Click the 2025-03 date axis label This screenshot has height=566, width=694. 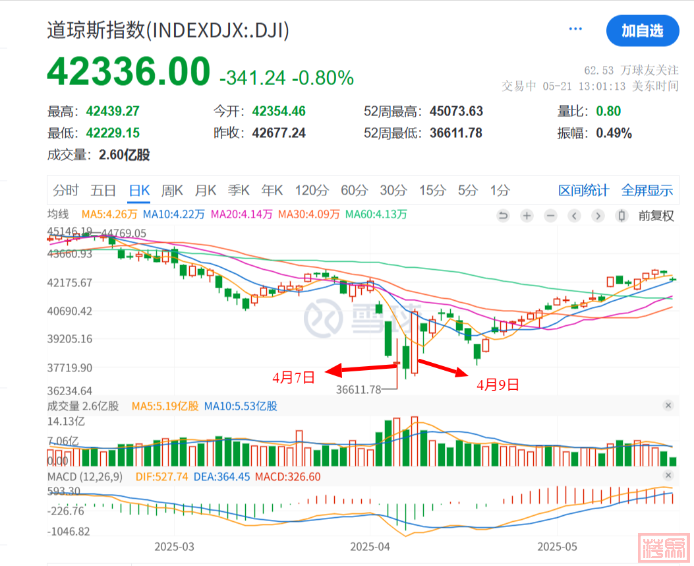tap(175, 546)
